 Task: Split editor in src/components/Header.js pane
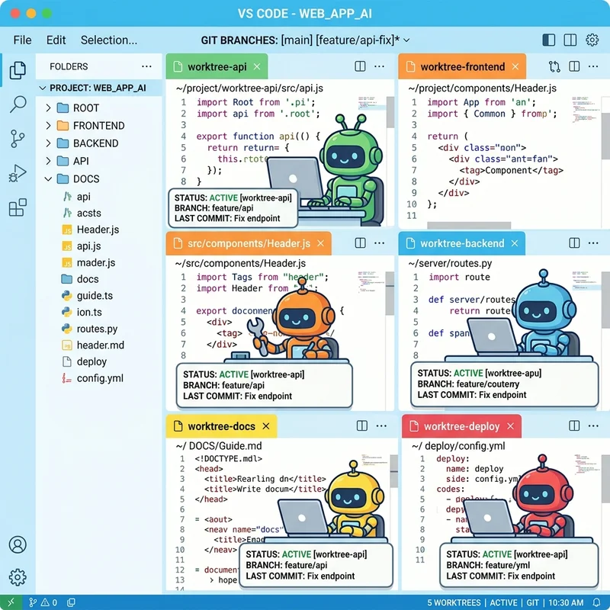pos(360,243)
